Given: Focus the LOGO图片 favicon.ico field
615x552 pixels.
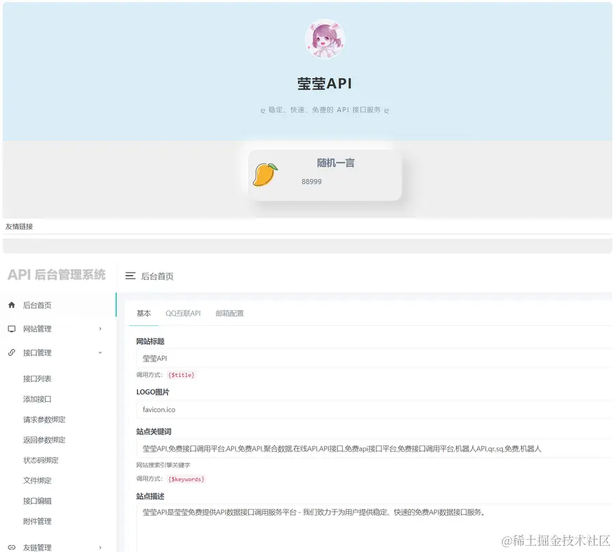Looking at the screenshot, I should point(375,409).
